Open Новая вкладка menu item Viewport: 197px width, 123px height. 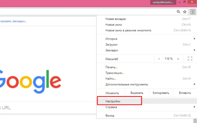(x=147, y=19)
